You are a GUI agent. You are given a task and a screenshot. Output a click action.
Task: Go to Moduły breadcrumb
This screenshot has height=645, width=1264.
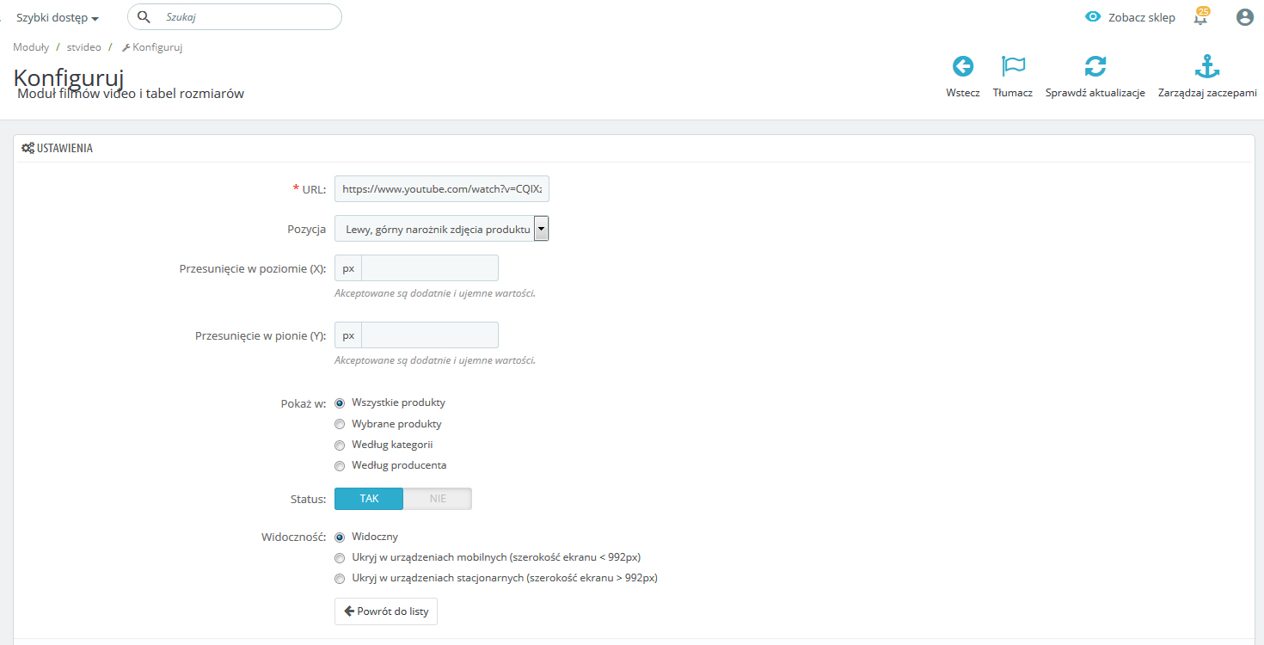coord(31,47)
